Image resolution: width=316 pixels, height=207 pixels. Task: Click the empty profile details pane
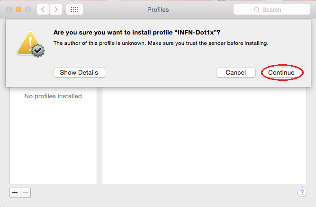click(204, 136)
